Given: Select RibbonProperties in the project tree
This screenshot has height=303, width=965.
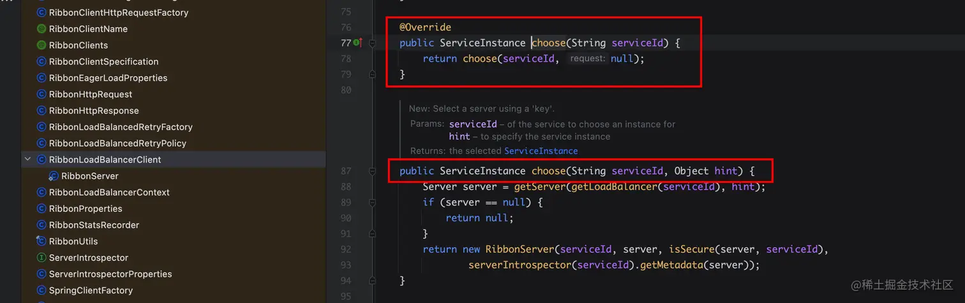Looking at the screenshot, I should (86, 209).
